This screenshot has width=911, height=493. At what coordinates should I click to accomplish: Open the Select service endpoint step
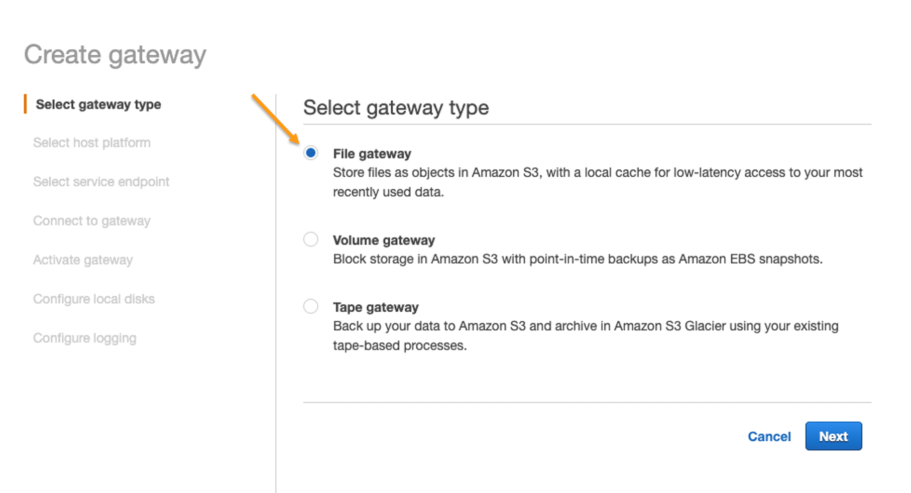pos(101,181)
